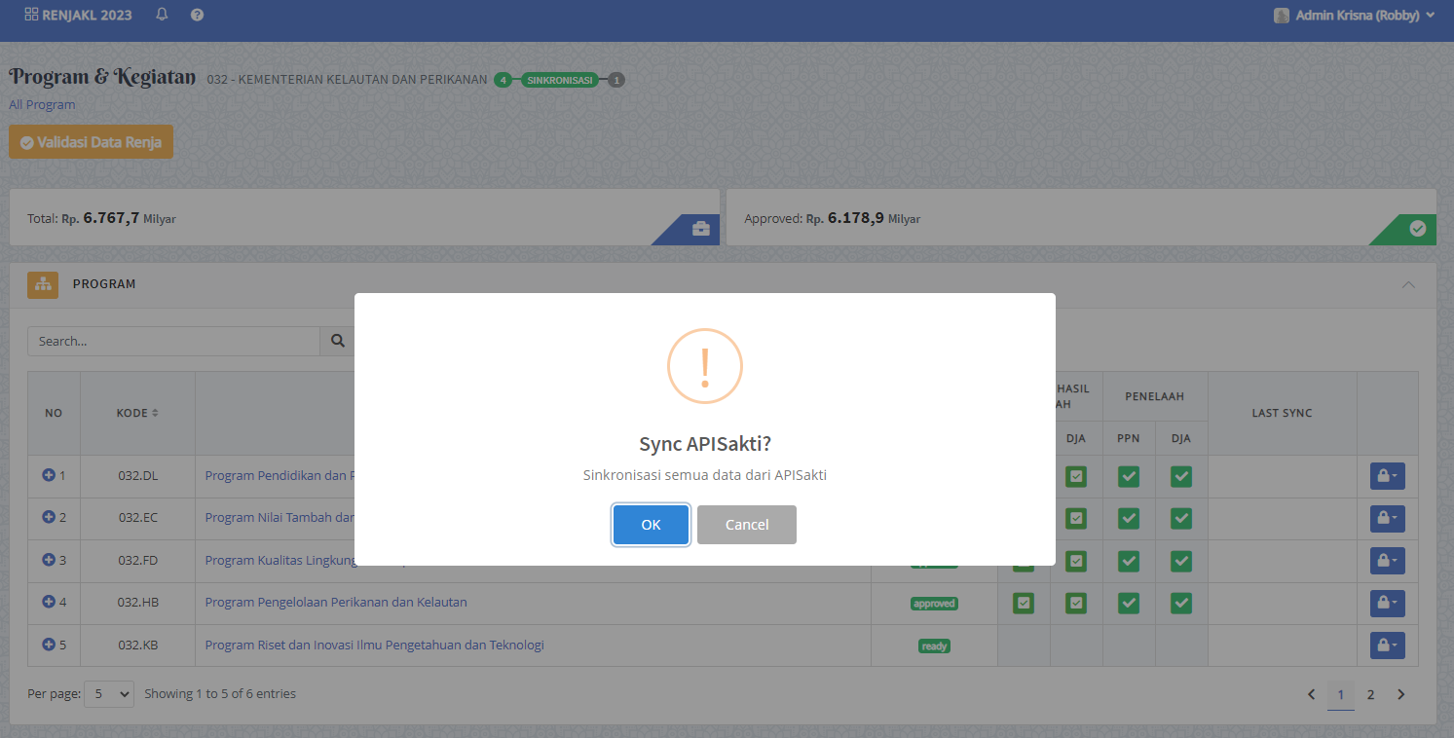Confirm sync with OK button
Image resolution: width=1454 pixels, height=738 pixels.
tap(651, 525)
